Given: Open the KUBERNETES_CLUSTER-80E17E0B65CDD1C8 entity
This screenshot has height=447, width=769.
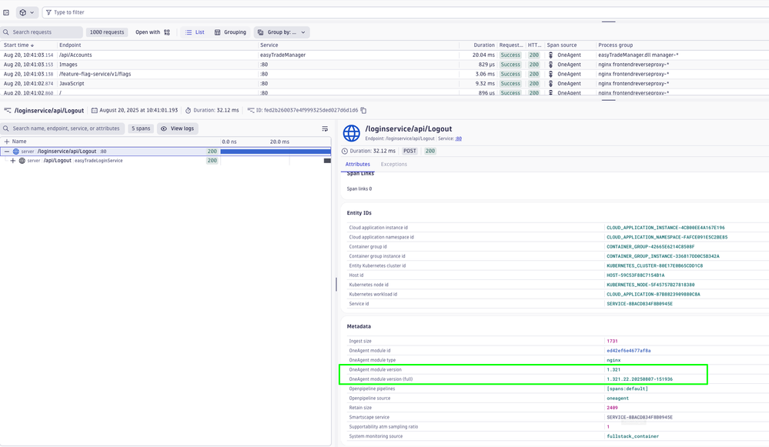Looking at the screenshot, I should point(655,265).
